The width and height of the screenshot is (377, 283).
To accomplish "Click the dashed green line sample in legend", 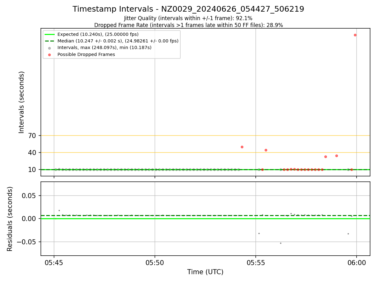I will tap(50, 41).
